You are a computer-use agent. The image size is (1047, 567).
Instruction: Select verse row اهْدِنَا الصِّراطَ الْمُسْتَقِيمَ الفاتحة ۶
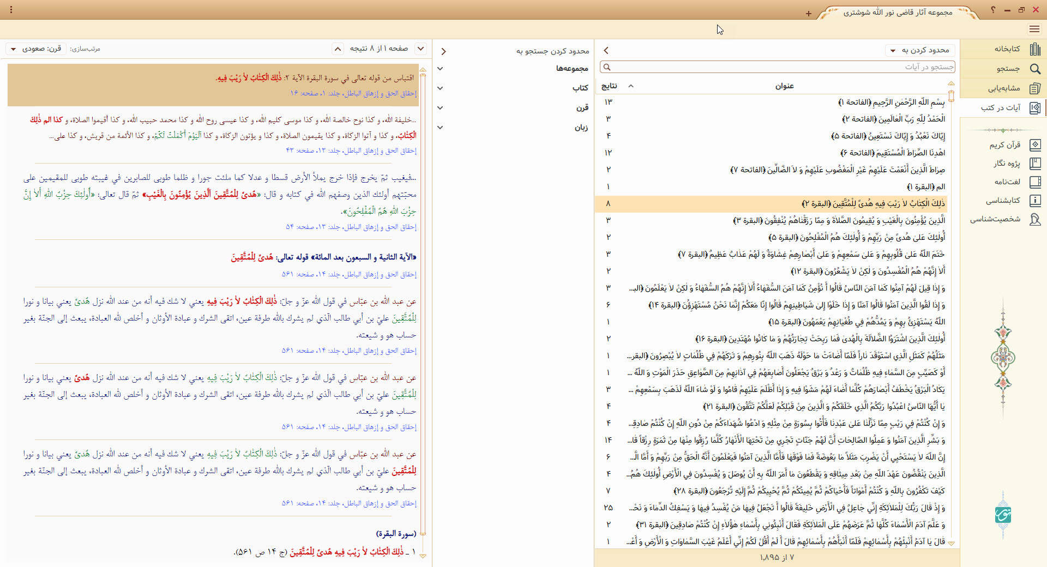point(771,153)
